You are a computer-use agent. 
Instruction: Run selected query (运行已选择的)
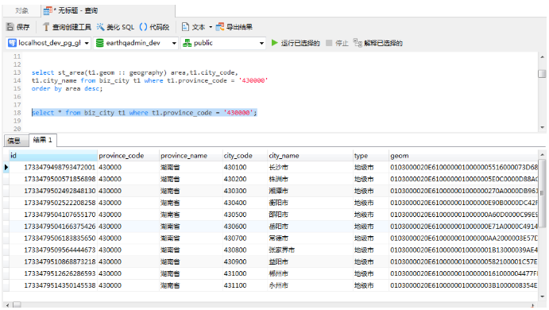pyautogui.click(x=296, y=43)
